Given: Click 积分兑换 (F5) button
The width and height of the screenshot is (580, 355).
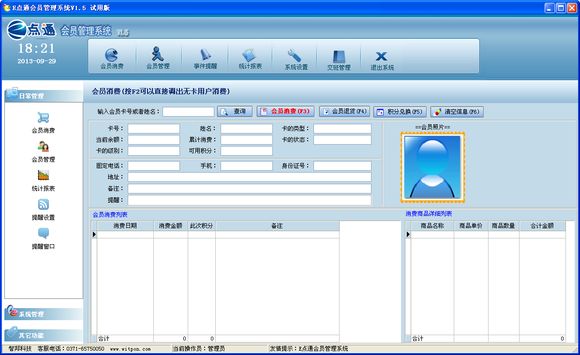Looking at the screenshot, I should (x=400, y=112).
